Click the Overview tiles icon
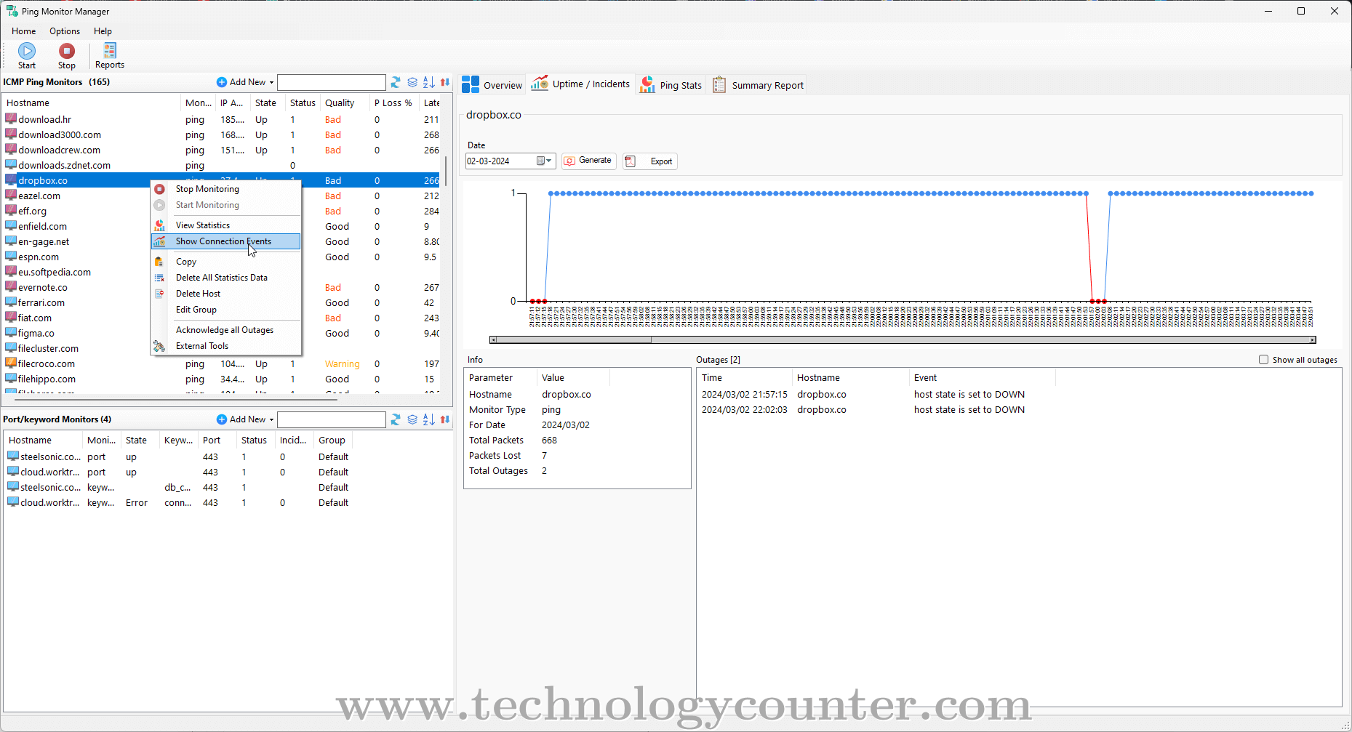Viewport: 1352px width, 732px height. [471, 84]
